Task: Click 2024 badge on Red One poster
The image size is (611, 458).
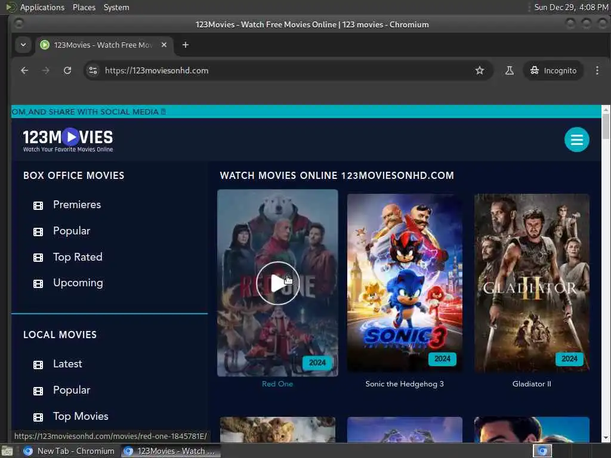Action: (x=317, y=363)
